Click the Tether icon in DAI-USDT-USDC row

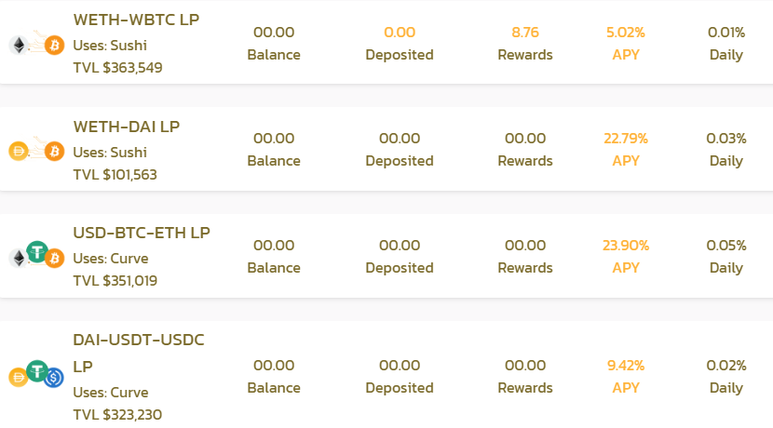(x=37, y=371)
